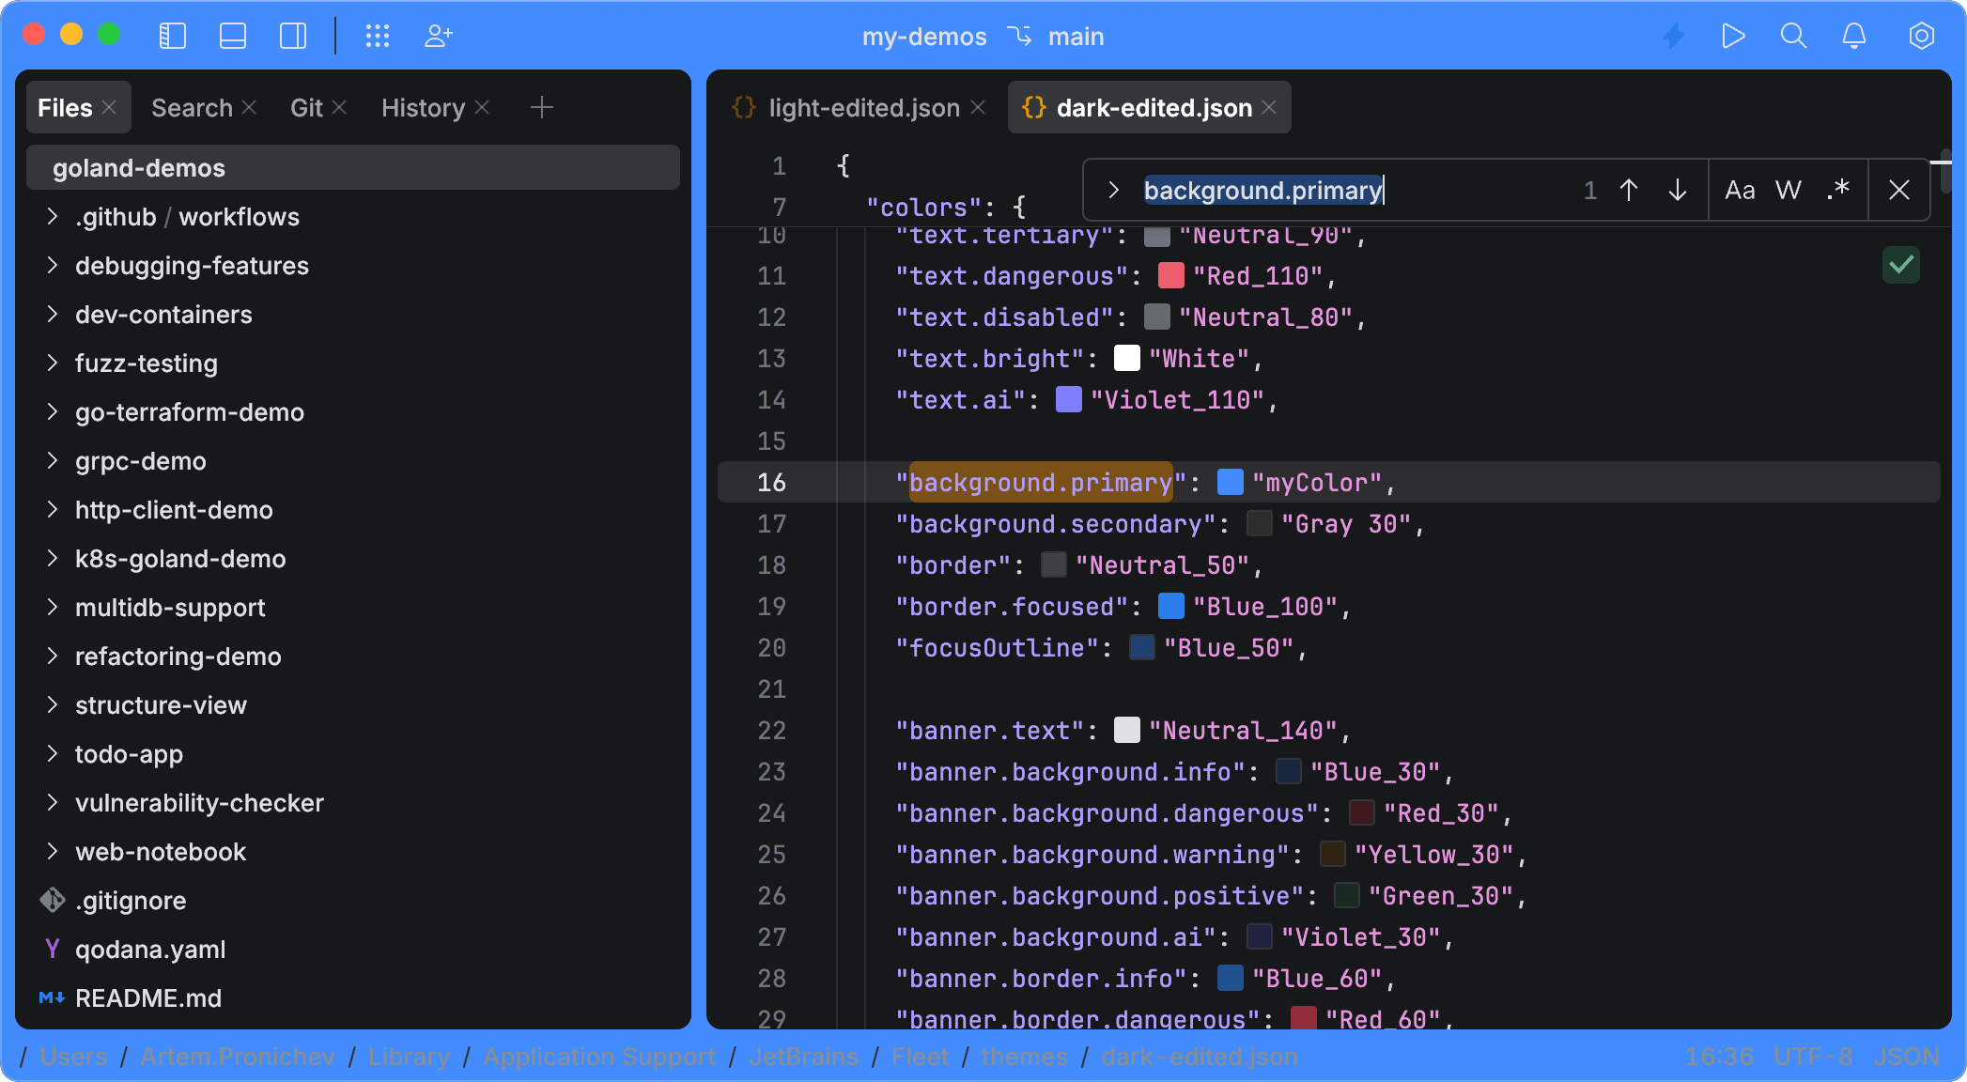The image size is (1967, 1082).
Task: Jump to next search match with down arrow
Action: [x=1678, y=190]
